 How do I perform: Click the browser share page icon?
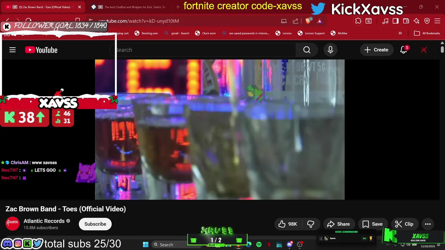(296, 21)
